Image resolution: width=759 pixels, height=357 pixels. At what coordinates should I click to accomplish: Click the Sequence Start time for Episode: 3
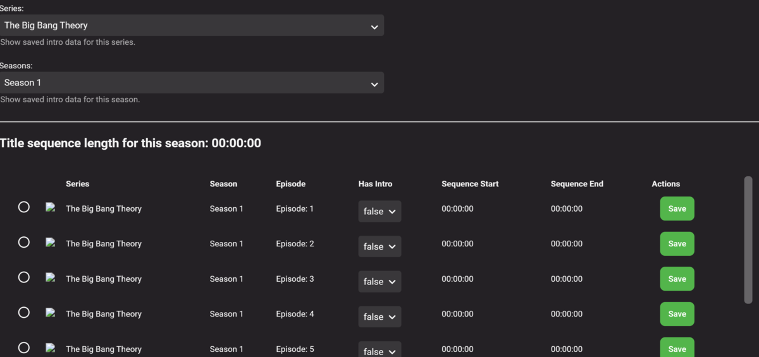pyautogui.click(x=457, y=279)
